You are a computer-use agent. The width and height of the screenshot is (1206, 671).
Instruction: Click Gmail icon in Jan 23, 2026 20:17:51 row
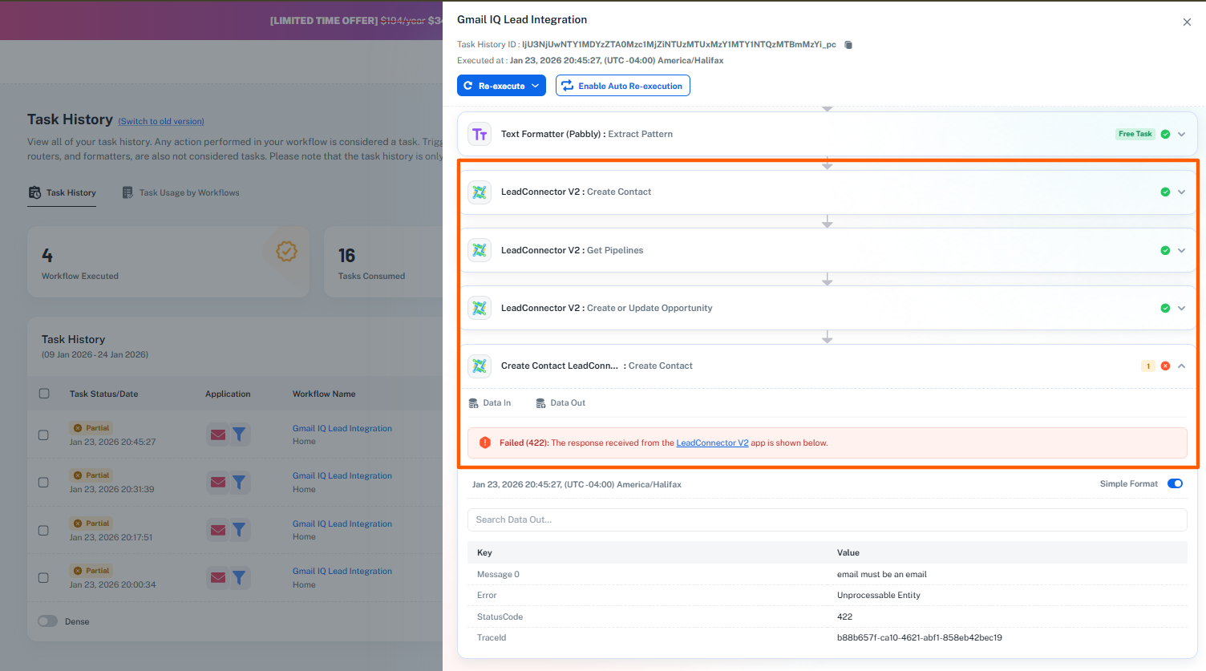click(x=218, y=530)
